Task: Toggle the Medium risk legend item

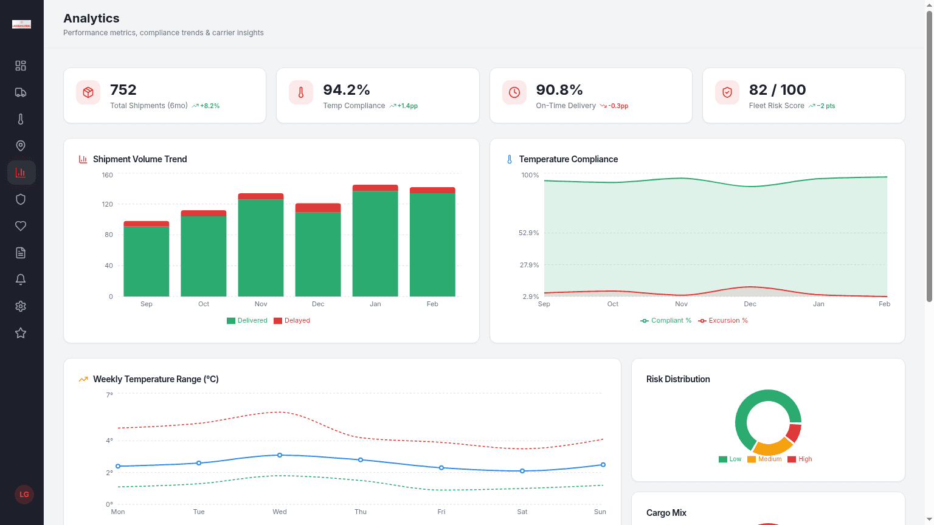Action: 764,459
